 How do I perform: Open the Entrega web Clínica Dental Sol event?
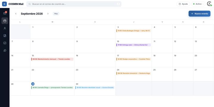(133, 45)
